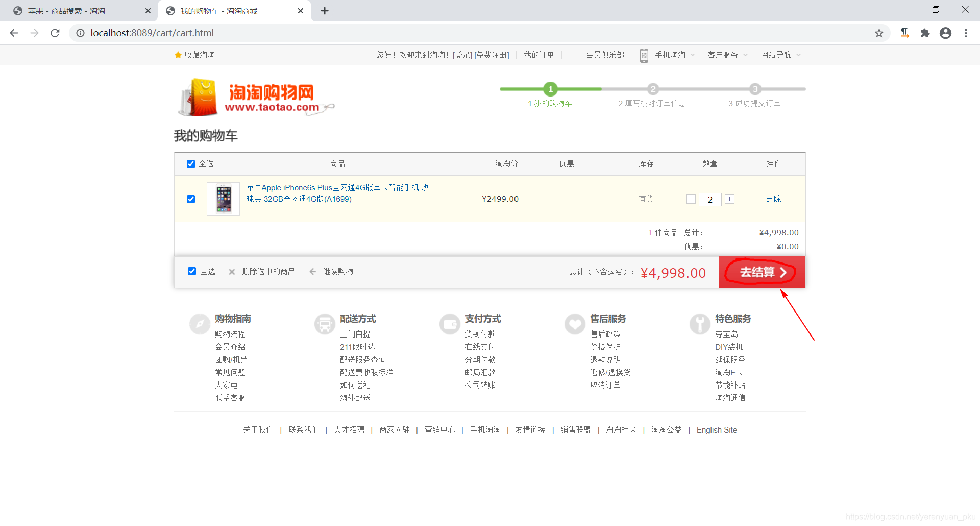The width and height of the screenshot is (980, 526).
Task: Open a new browser tab
Action: tap(325, 11)
